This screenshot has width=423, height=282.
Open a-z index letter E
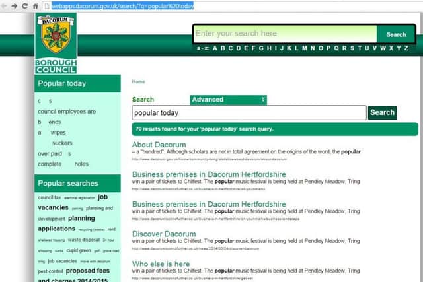[x=246, y=48]
